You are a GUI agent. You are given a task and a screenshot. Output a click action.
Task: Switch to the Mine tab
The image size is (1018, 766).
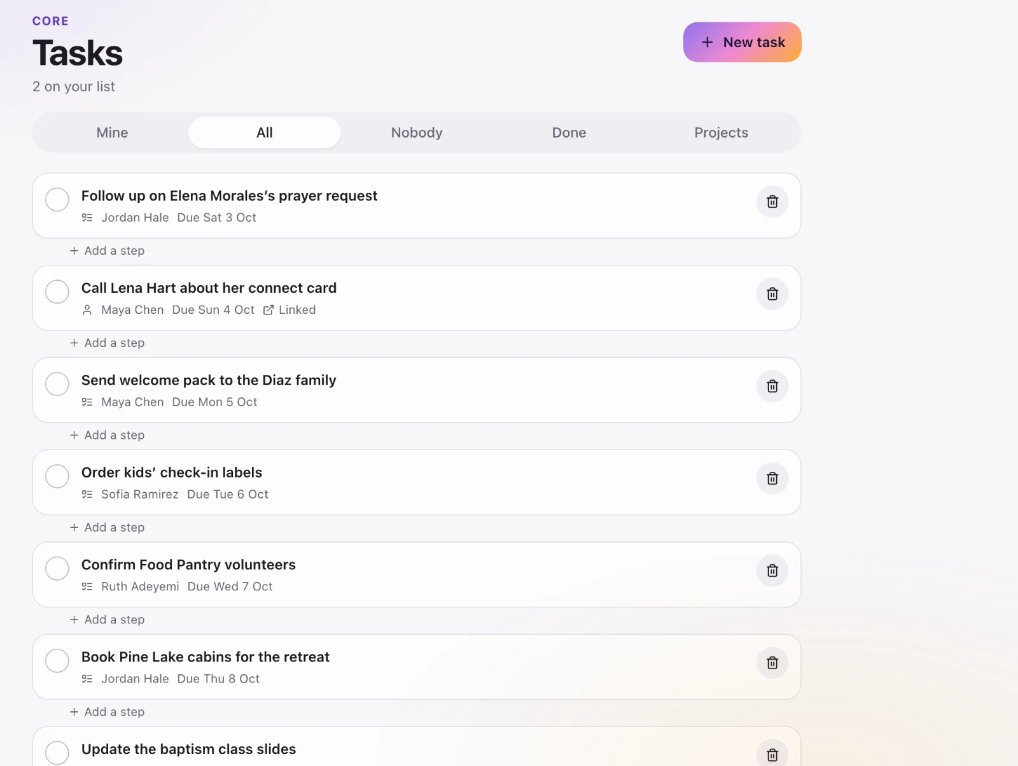click(112, 132)
